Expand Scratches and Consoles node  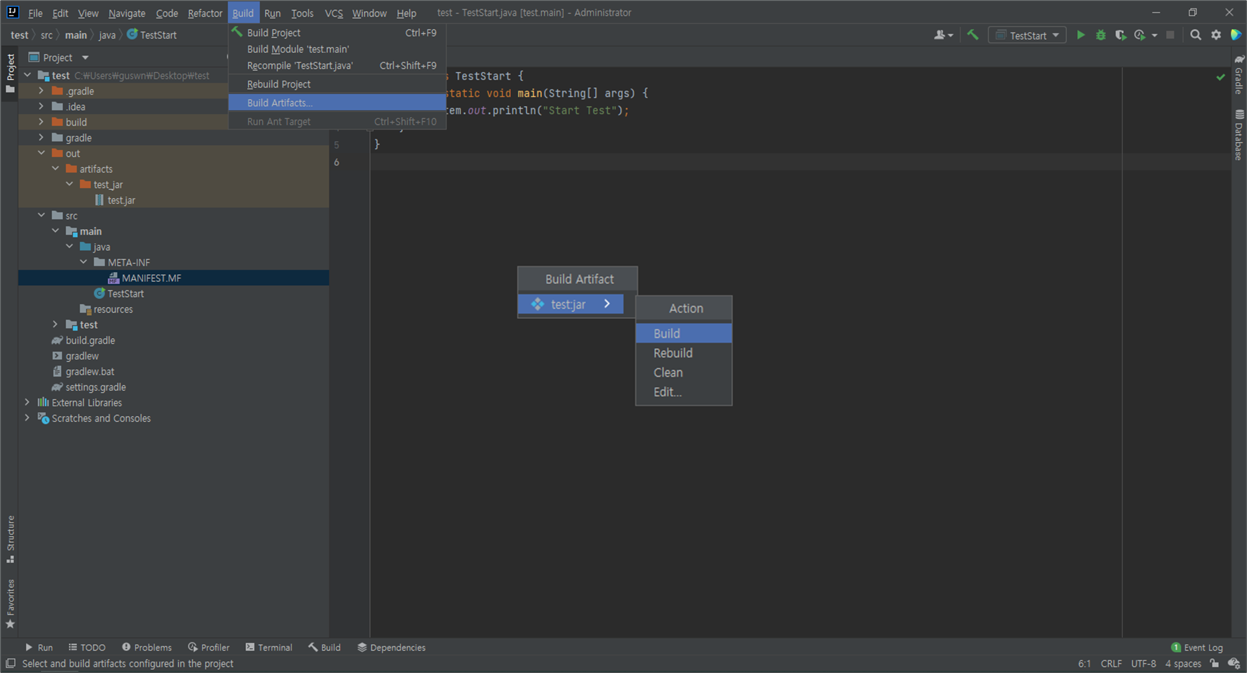(x=27, y=418)
